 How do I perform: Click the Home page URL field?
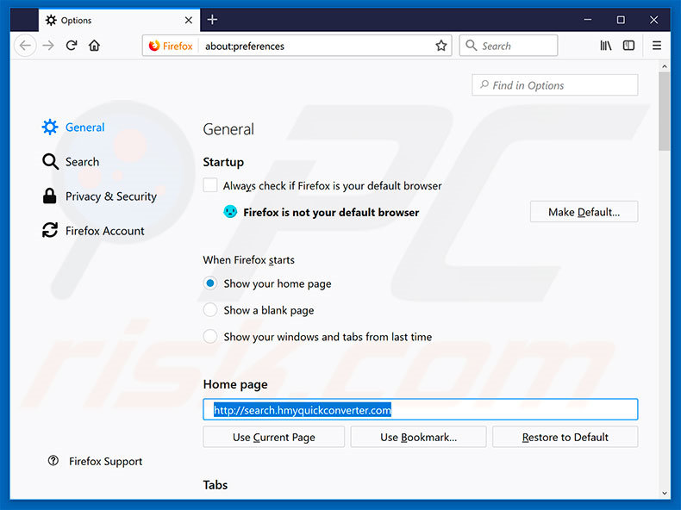(421, 409)
